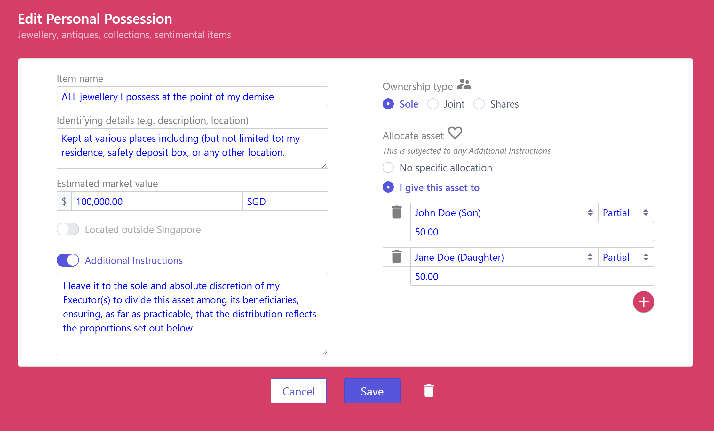
Task: Open the John Doe (Son) beneficiary dropdown
Action: [504, 213]
